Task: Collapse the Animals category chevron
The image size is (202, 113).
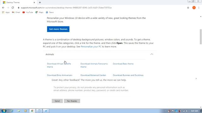Action: 152,54
